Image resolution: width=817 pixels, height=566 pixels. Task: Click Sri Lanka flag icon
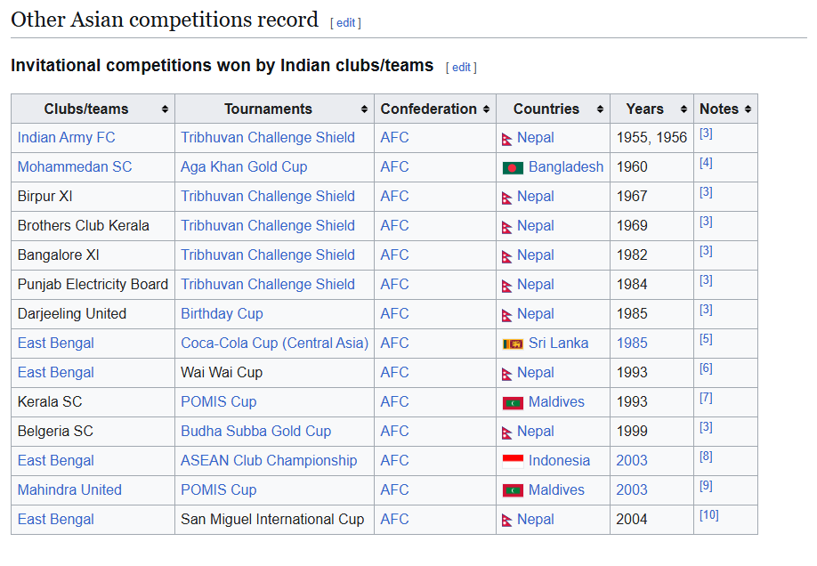[513, 344]
